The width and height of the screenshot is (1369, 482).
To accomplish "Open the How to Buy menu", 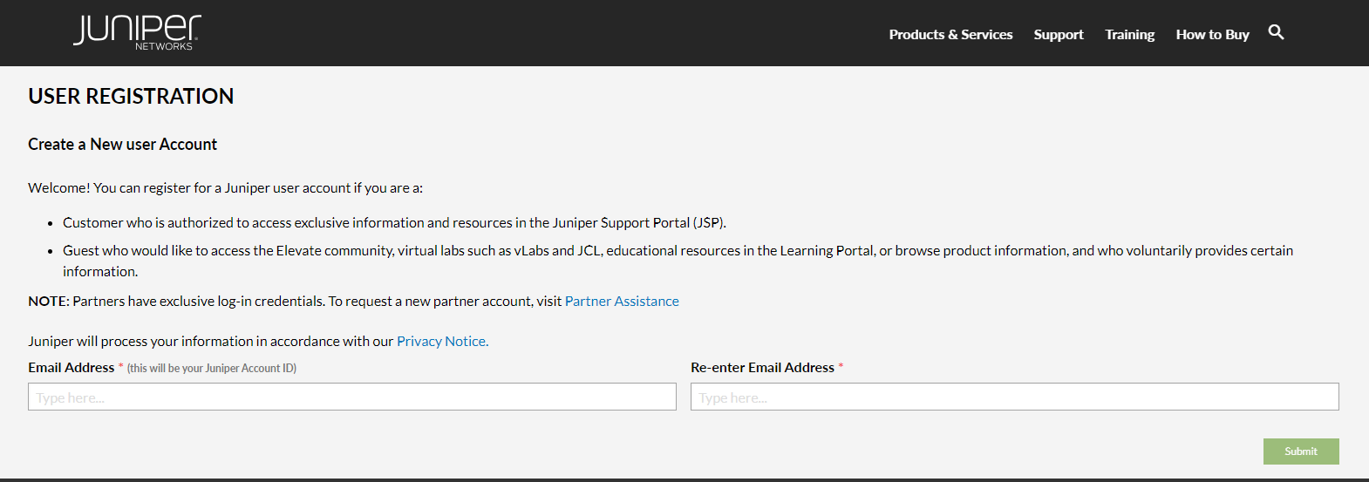I will click(1212, 35).
